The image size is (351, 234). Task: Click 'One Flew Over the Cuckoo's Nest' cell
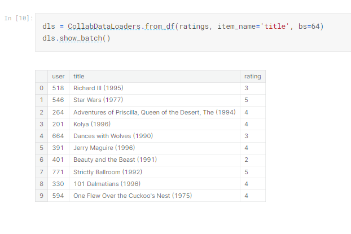133,196
